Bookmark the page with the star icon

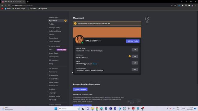175,6
